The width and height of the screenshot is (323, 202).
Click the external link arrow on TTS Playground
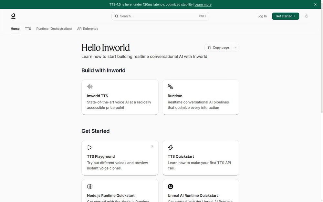[152, 146]
